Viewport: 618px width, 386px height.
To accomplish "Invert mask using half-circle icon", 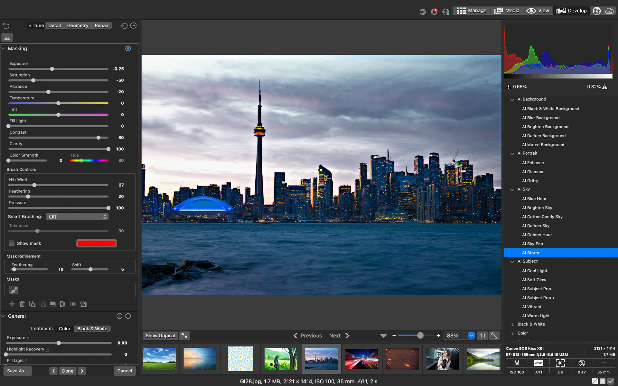I will (63, 304).
